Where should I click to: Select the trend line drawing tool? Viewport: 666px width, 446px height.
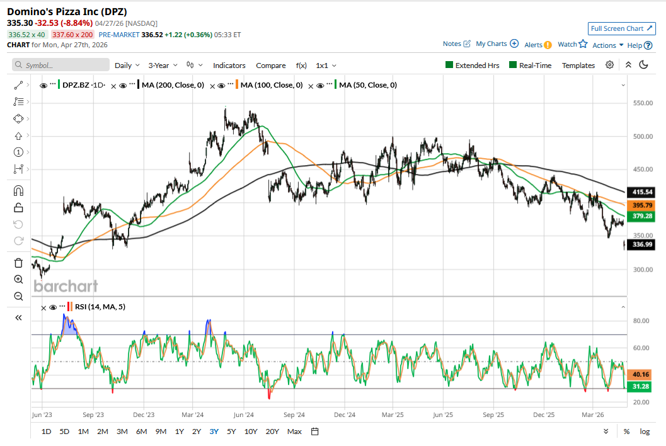pyautogui.click(x=18, y=85)
